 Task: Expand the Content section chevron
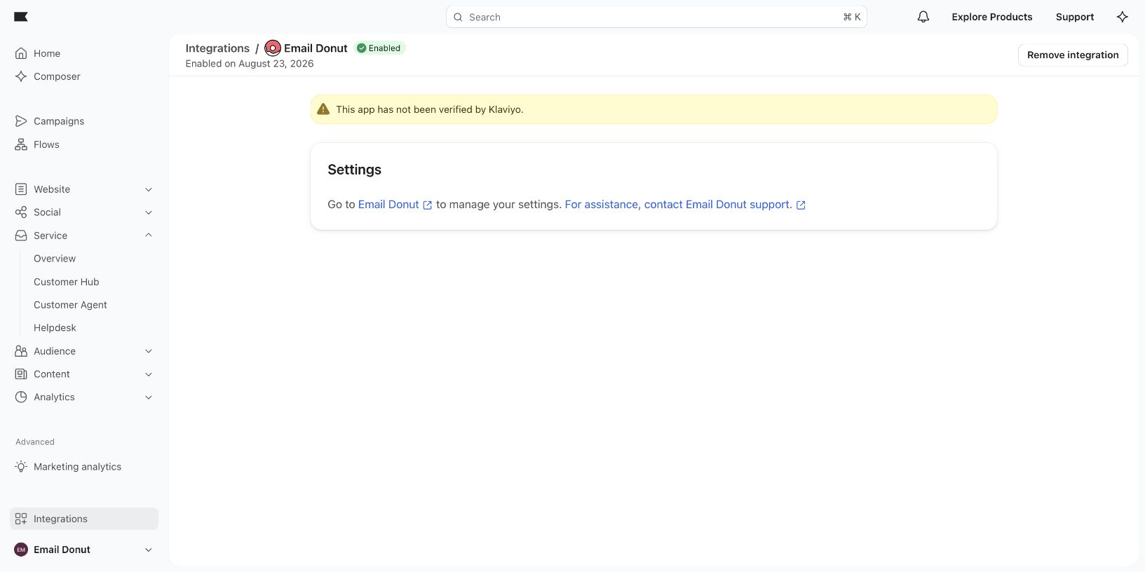(149, 374)
